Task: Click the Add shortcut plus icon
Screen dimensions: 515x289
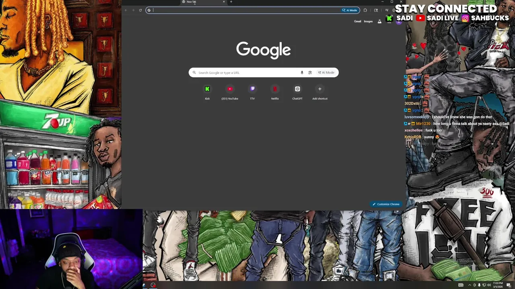Action: coord(320,89)
